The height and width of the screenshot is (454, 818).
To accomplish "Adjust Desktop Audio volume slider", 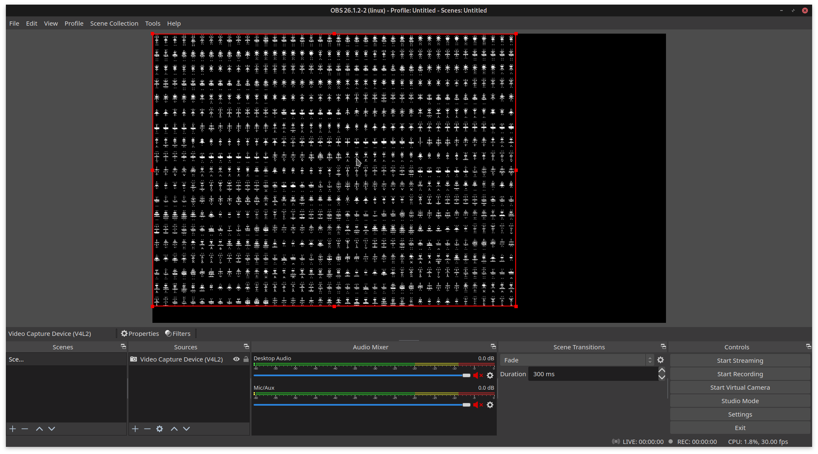I will [362, 375].
